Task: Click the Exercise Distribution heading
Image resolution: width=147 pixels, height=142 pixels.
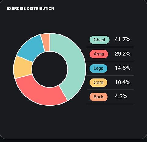Action: [x=30, y=9]
